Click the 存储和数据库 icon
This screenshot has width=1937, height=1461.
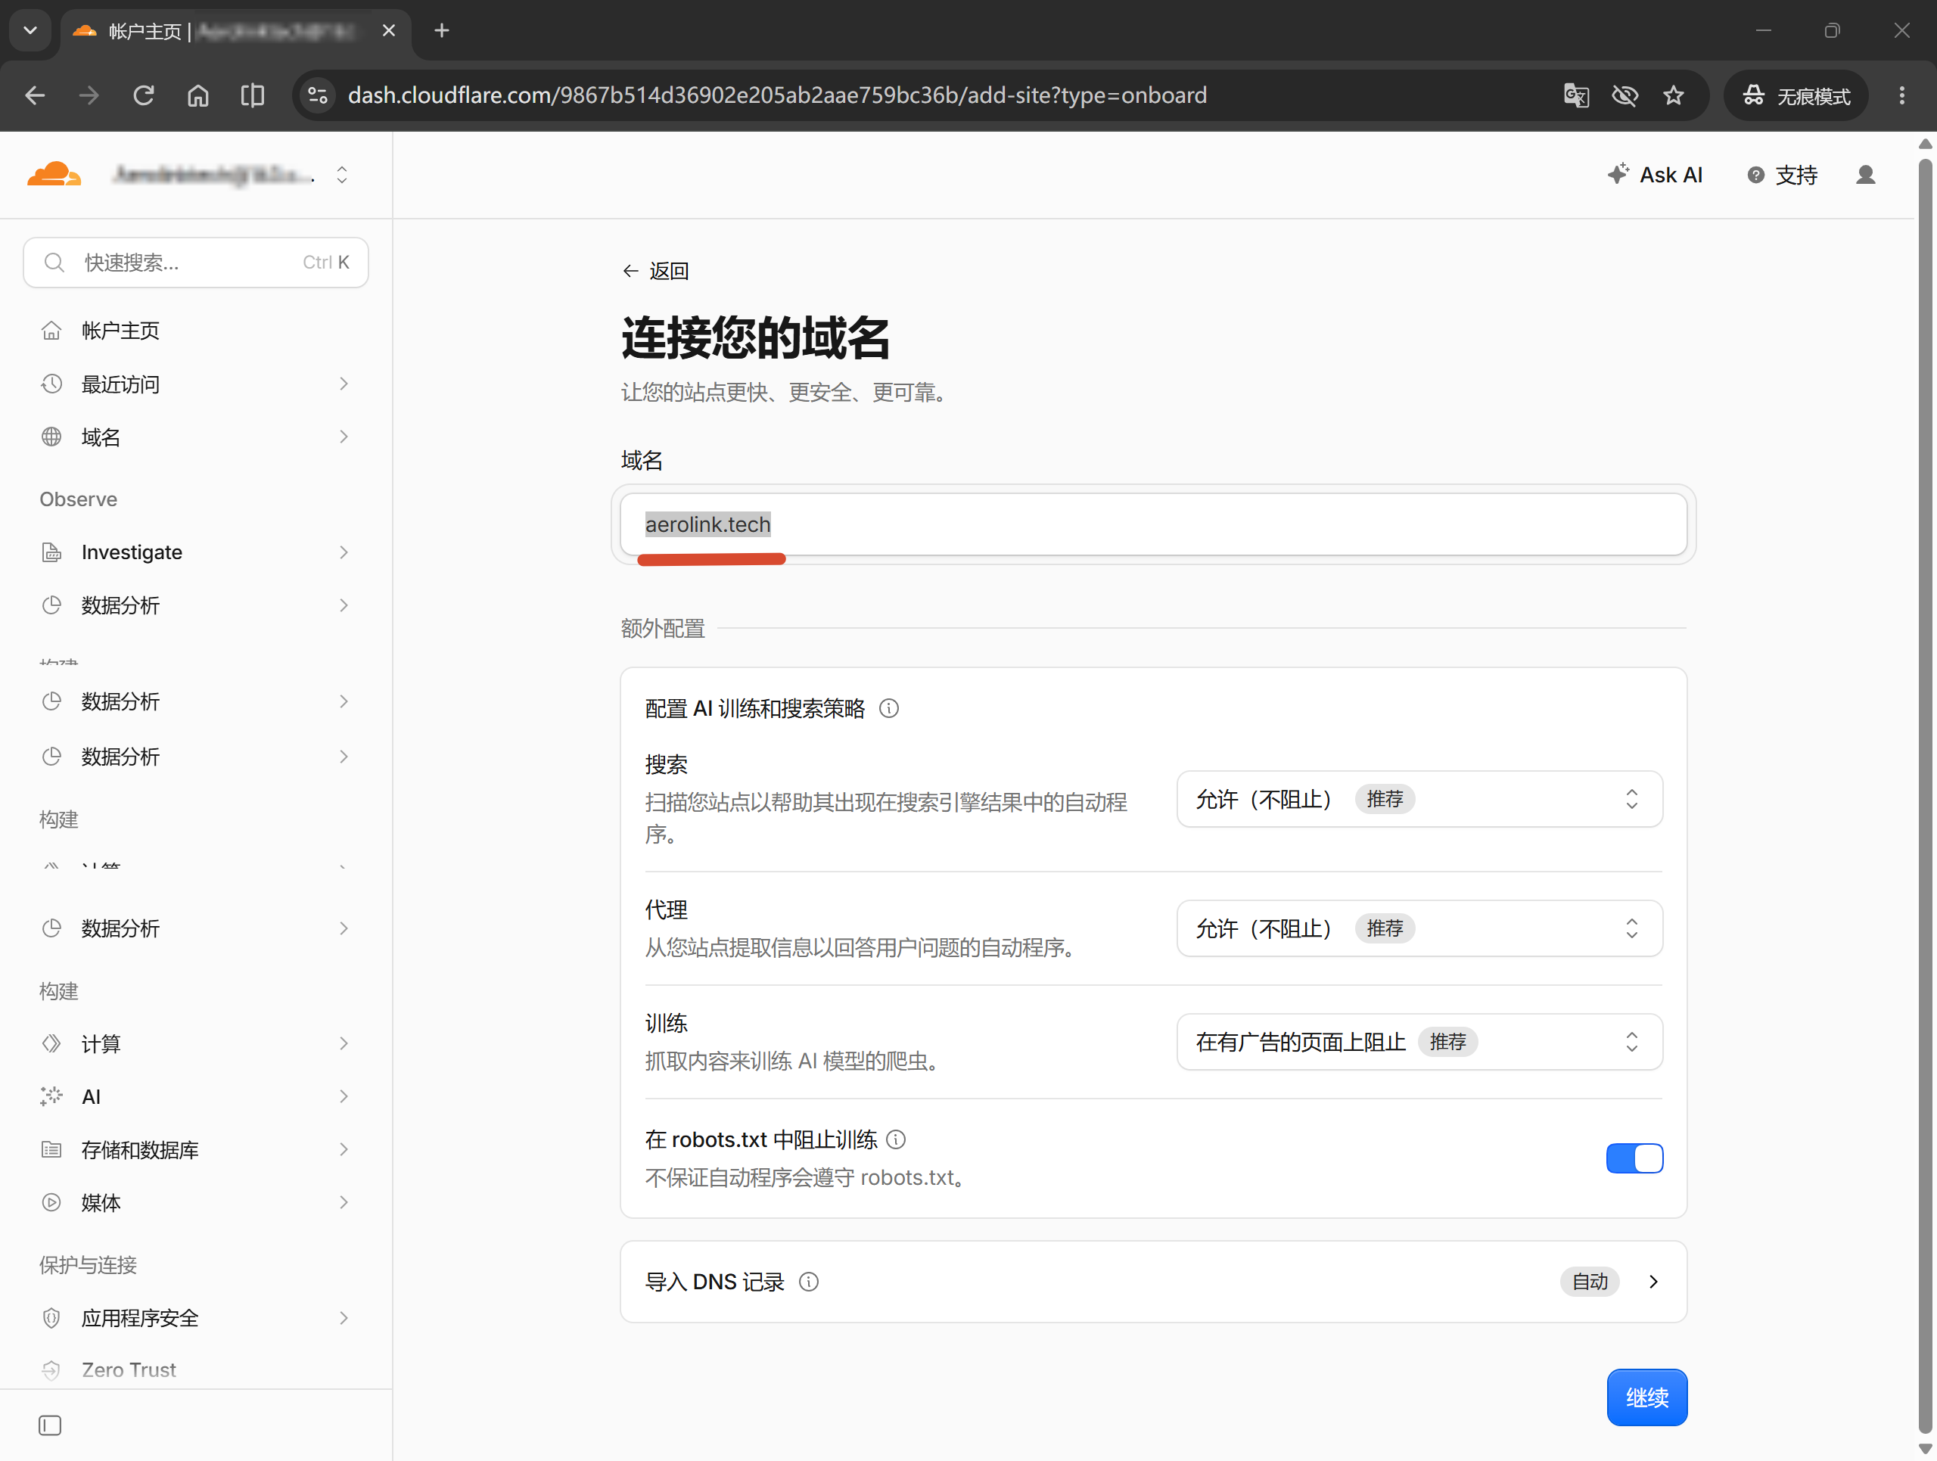click(51, 1149)
